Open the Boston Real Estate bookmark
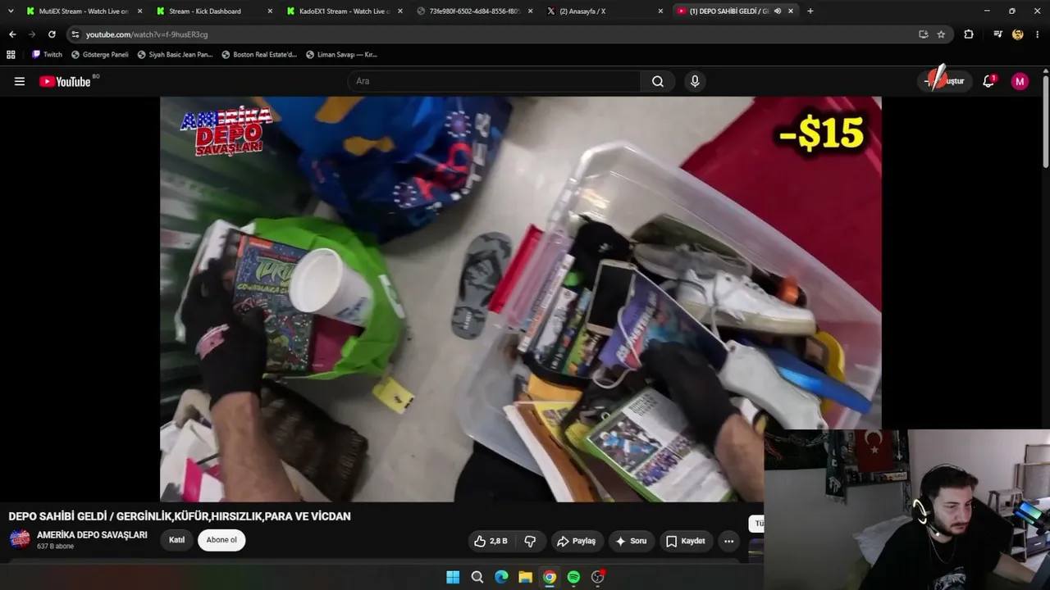 259,55
